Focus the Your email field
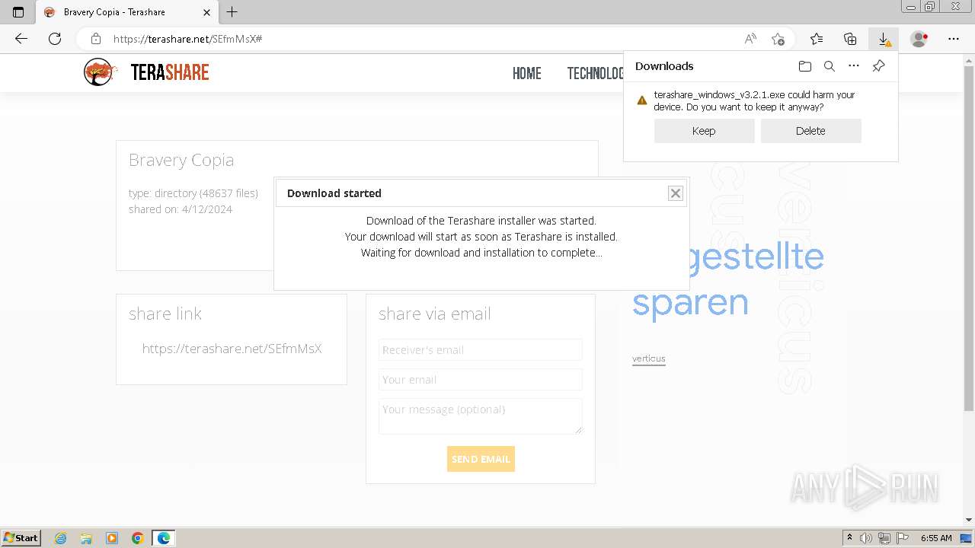 coord(481,380)
